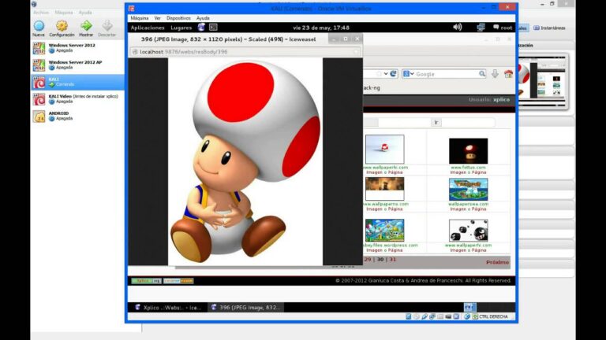
Task: Click the clock showing vie 23 de may, 17:48
Action: [321, 28]
